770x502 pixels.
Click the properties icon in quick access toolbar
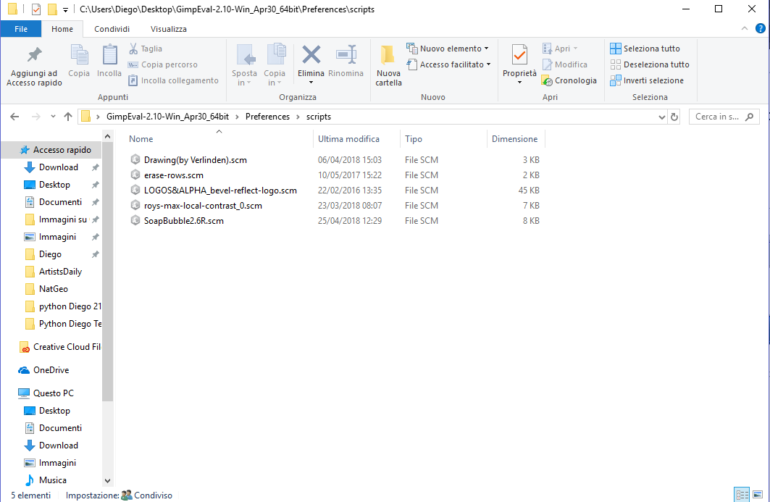35,9
